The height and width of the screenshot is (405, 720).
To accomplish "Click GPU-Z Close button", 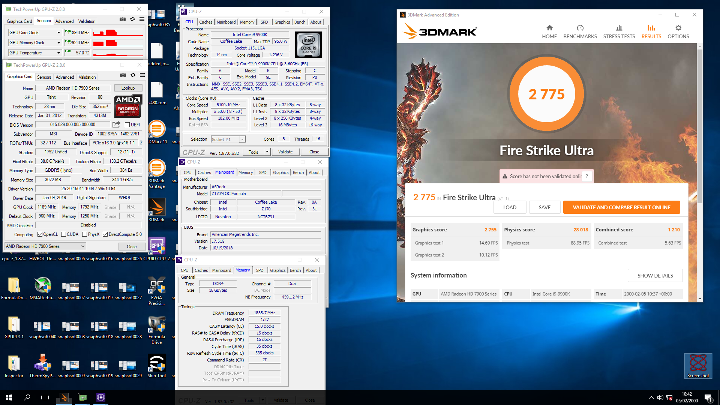I will pyautogui.click(x=132, y=246).
